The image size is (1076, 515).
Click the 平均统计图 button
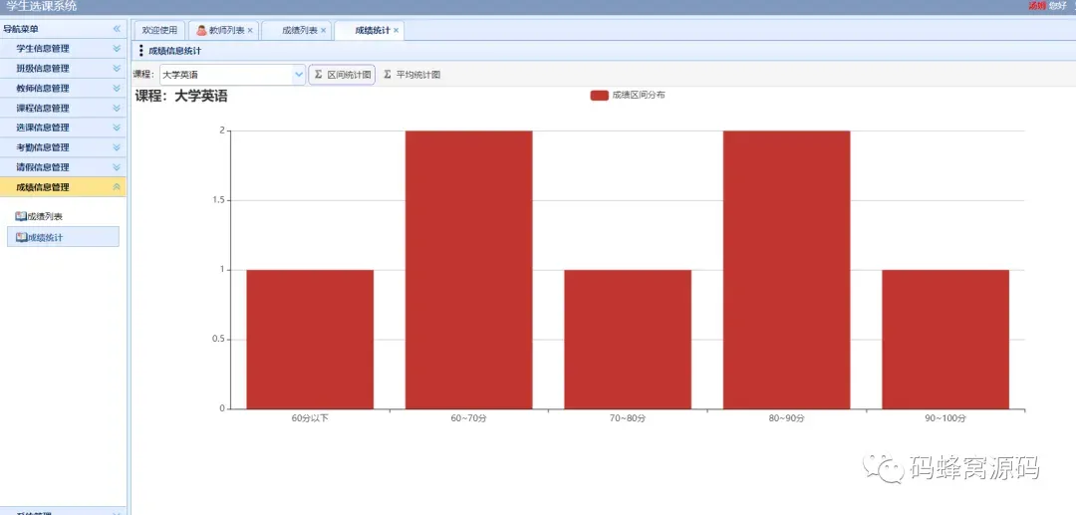411,75
